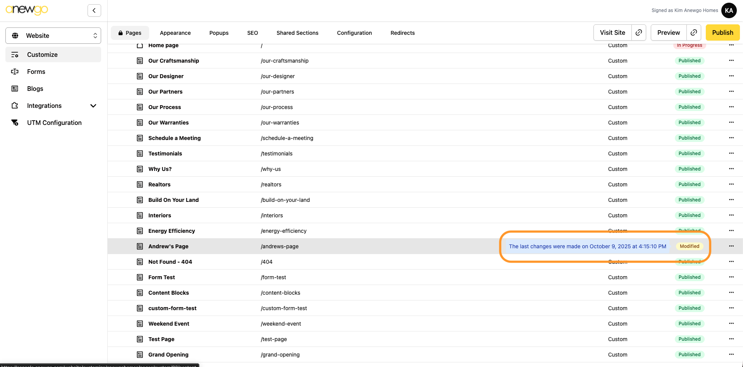The height and width of the screenshot is (367, 743).
Task: Click the Modified status badge
Action: pos(689,246)
